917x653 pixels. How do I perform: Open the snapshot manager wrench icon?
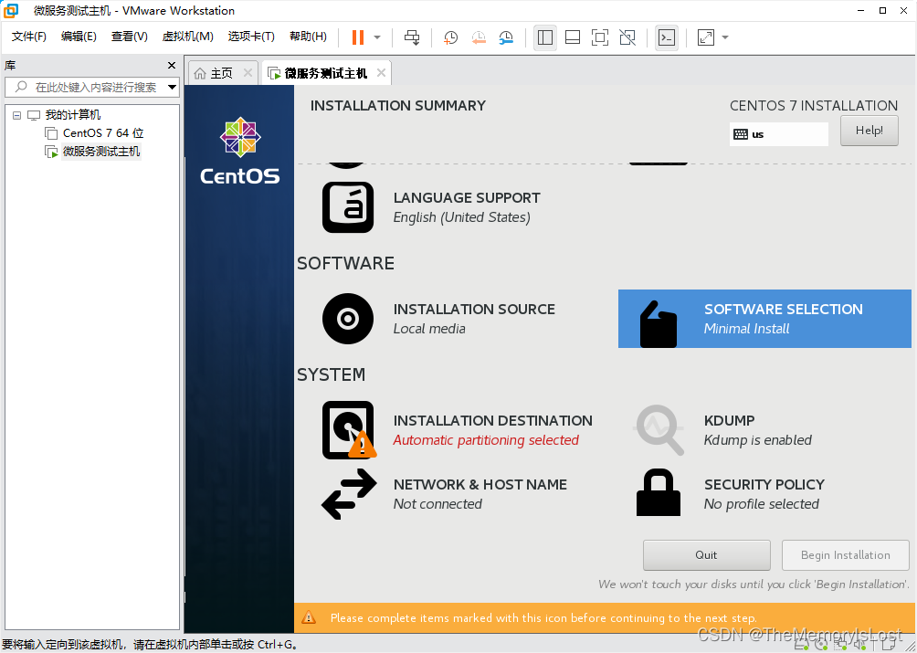coord(506,37)
